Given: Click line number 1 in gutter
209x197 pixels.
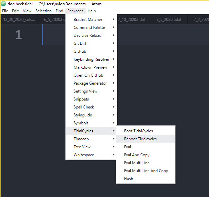Looking at the screenshot, I should point(19,35).
